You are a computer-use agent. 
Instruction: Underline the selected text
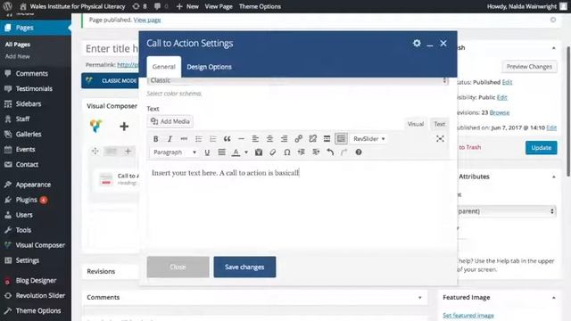point(207,152)
